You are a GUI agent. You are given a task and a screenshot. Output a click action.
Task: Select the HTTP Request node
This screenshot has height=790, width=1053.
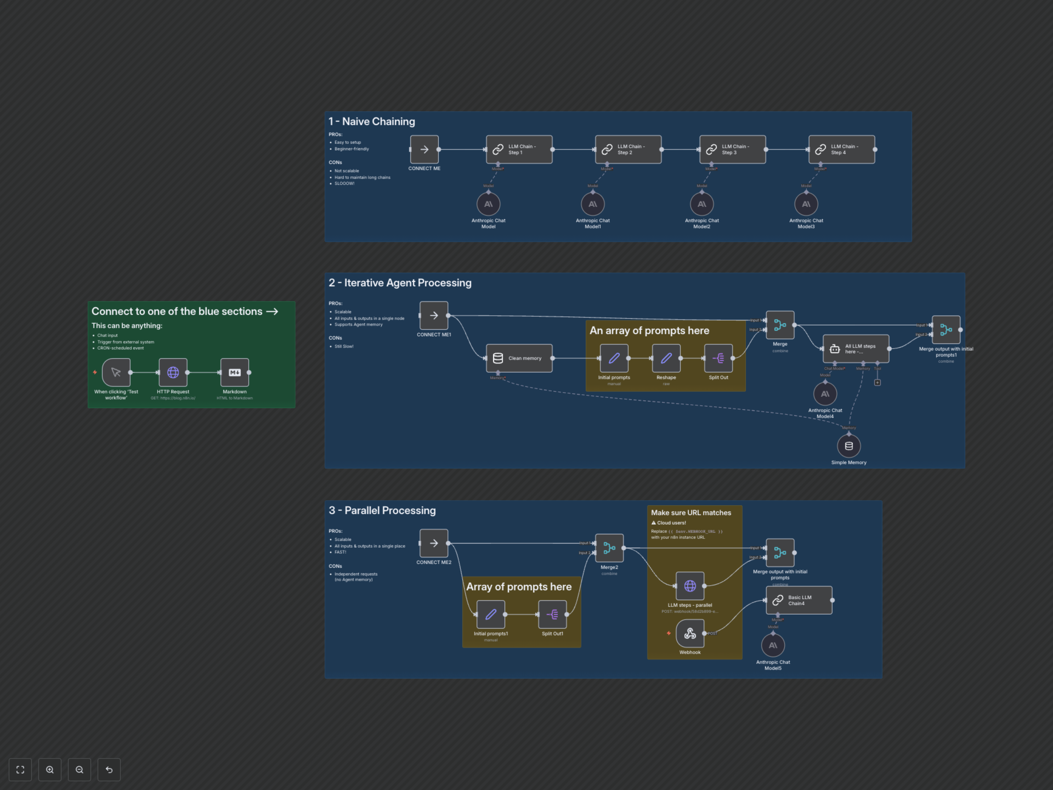(x=173, y=373)
